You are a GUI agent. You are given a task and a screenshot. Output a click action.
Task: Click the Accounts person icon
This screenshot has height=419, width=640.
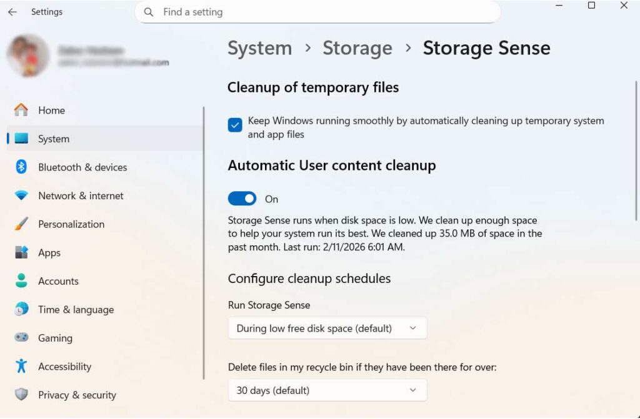click(21, 281)
